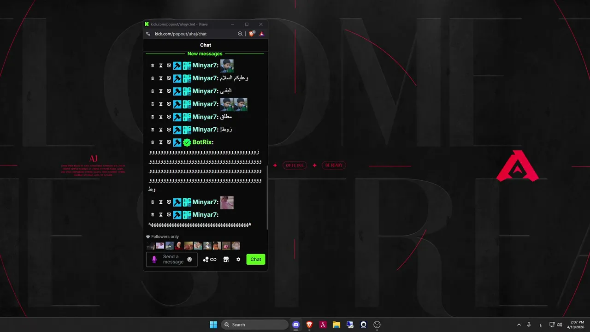The height and width of the screenshot is (332, 590).
Task: Timeout hourglass on Minyar7's double-emote message row
Action: [161, 104]
